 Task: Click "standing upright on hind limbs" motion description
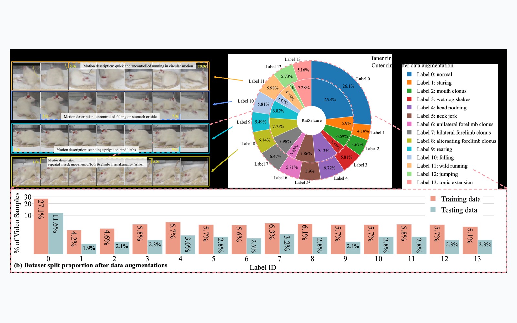(x=96, y=150)
